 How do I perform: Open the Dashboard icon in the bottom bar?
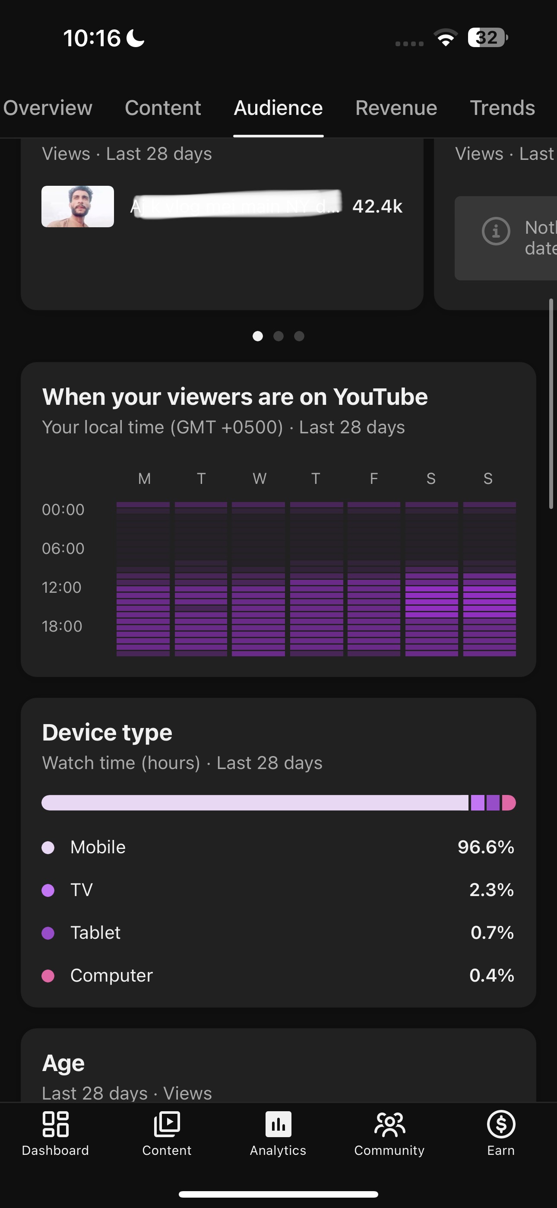click(x=55, y=1124)
